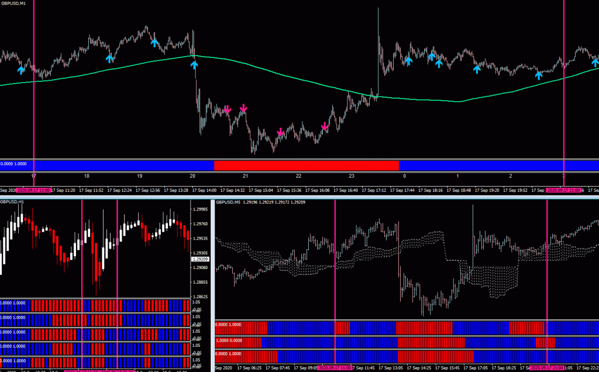Click the 1.29305 price label on H1 scale
Image resolution: width=599 pixels, height=372 pixels.
201,253
